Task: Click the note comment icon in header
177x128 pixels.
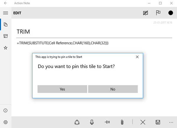Action: click(x=145, y=13)
